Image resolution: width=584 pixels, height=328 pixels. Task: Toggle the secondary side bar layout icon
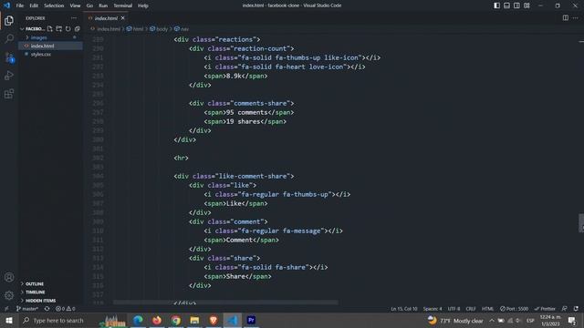(516, 5)
